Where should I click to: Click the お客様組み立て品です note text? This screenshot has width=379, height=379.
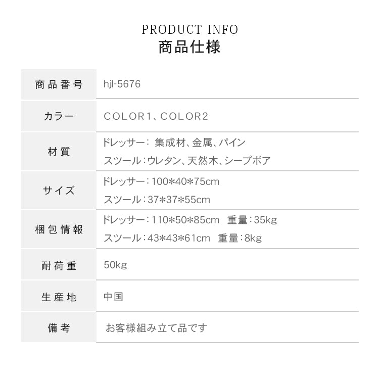157,328
